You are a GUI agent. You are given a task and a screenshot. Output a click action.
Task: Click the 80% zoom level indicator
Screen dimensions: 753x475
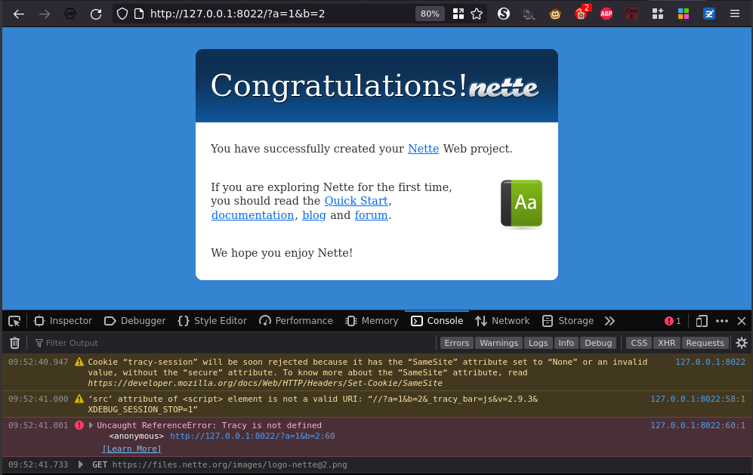click(x=430, y=14)
